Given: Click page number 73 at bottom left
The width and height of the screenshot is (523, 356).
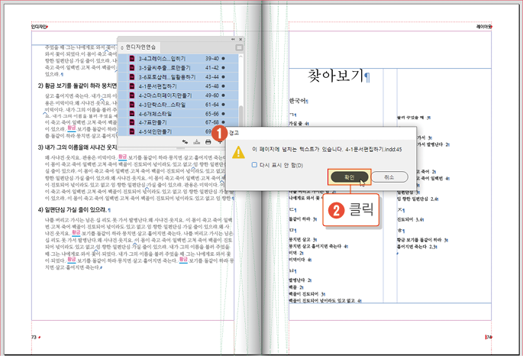Looking at the screenshot, I should (x=34, y=337).
